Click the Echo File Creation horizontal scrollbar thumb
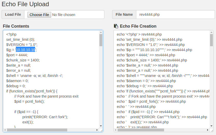The height and width of the screenshot is (135, 216). [141, 130]
